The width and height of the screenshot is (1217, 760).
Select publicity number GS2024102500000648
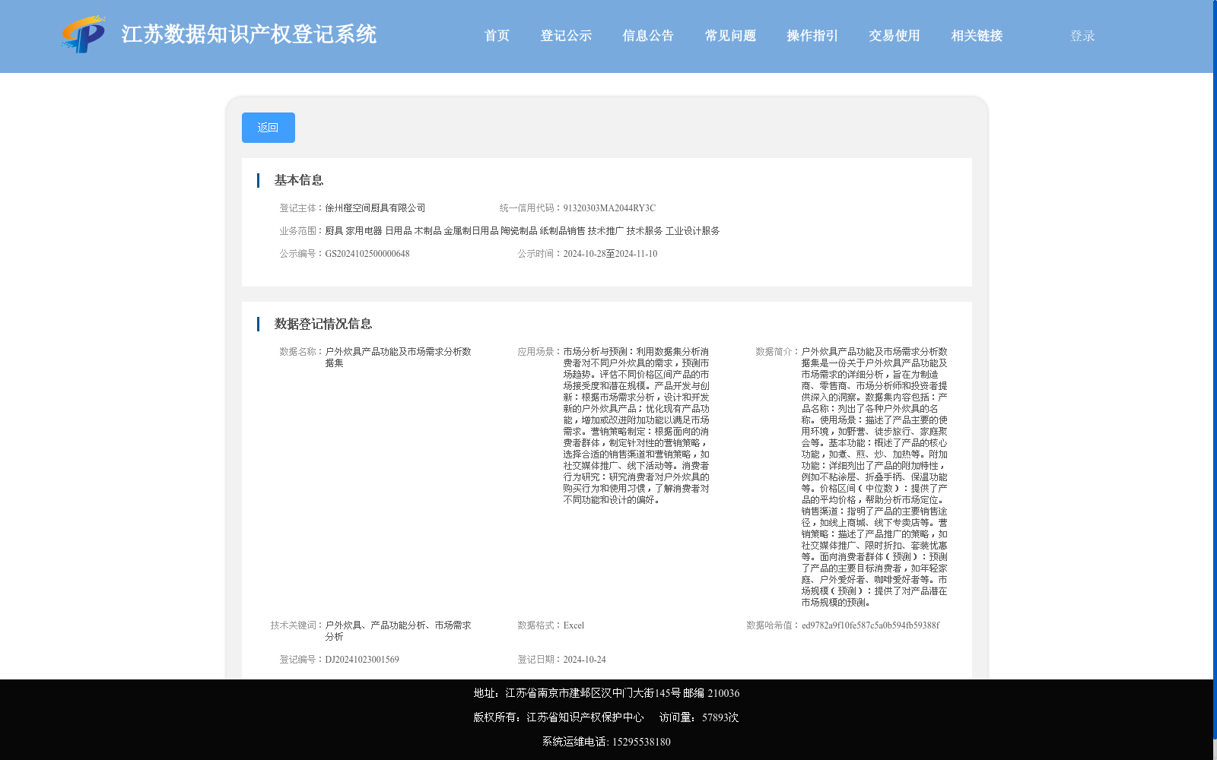click(x=367, y=254)
